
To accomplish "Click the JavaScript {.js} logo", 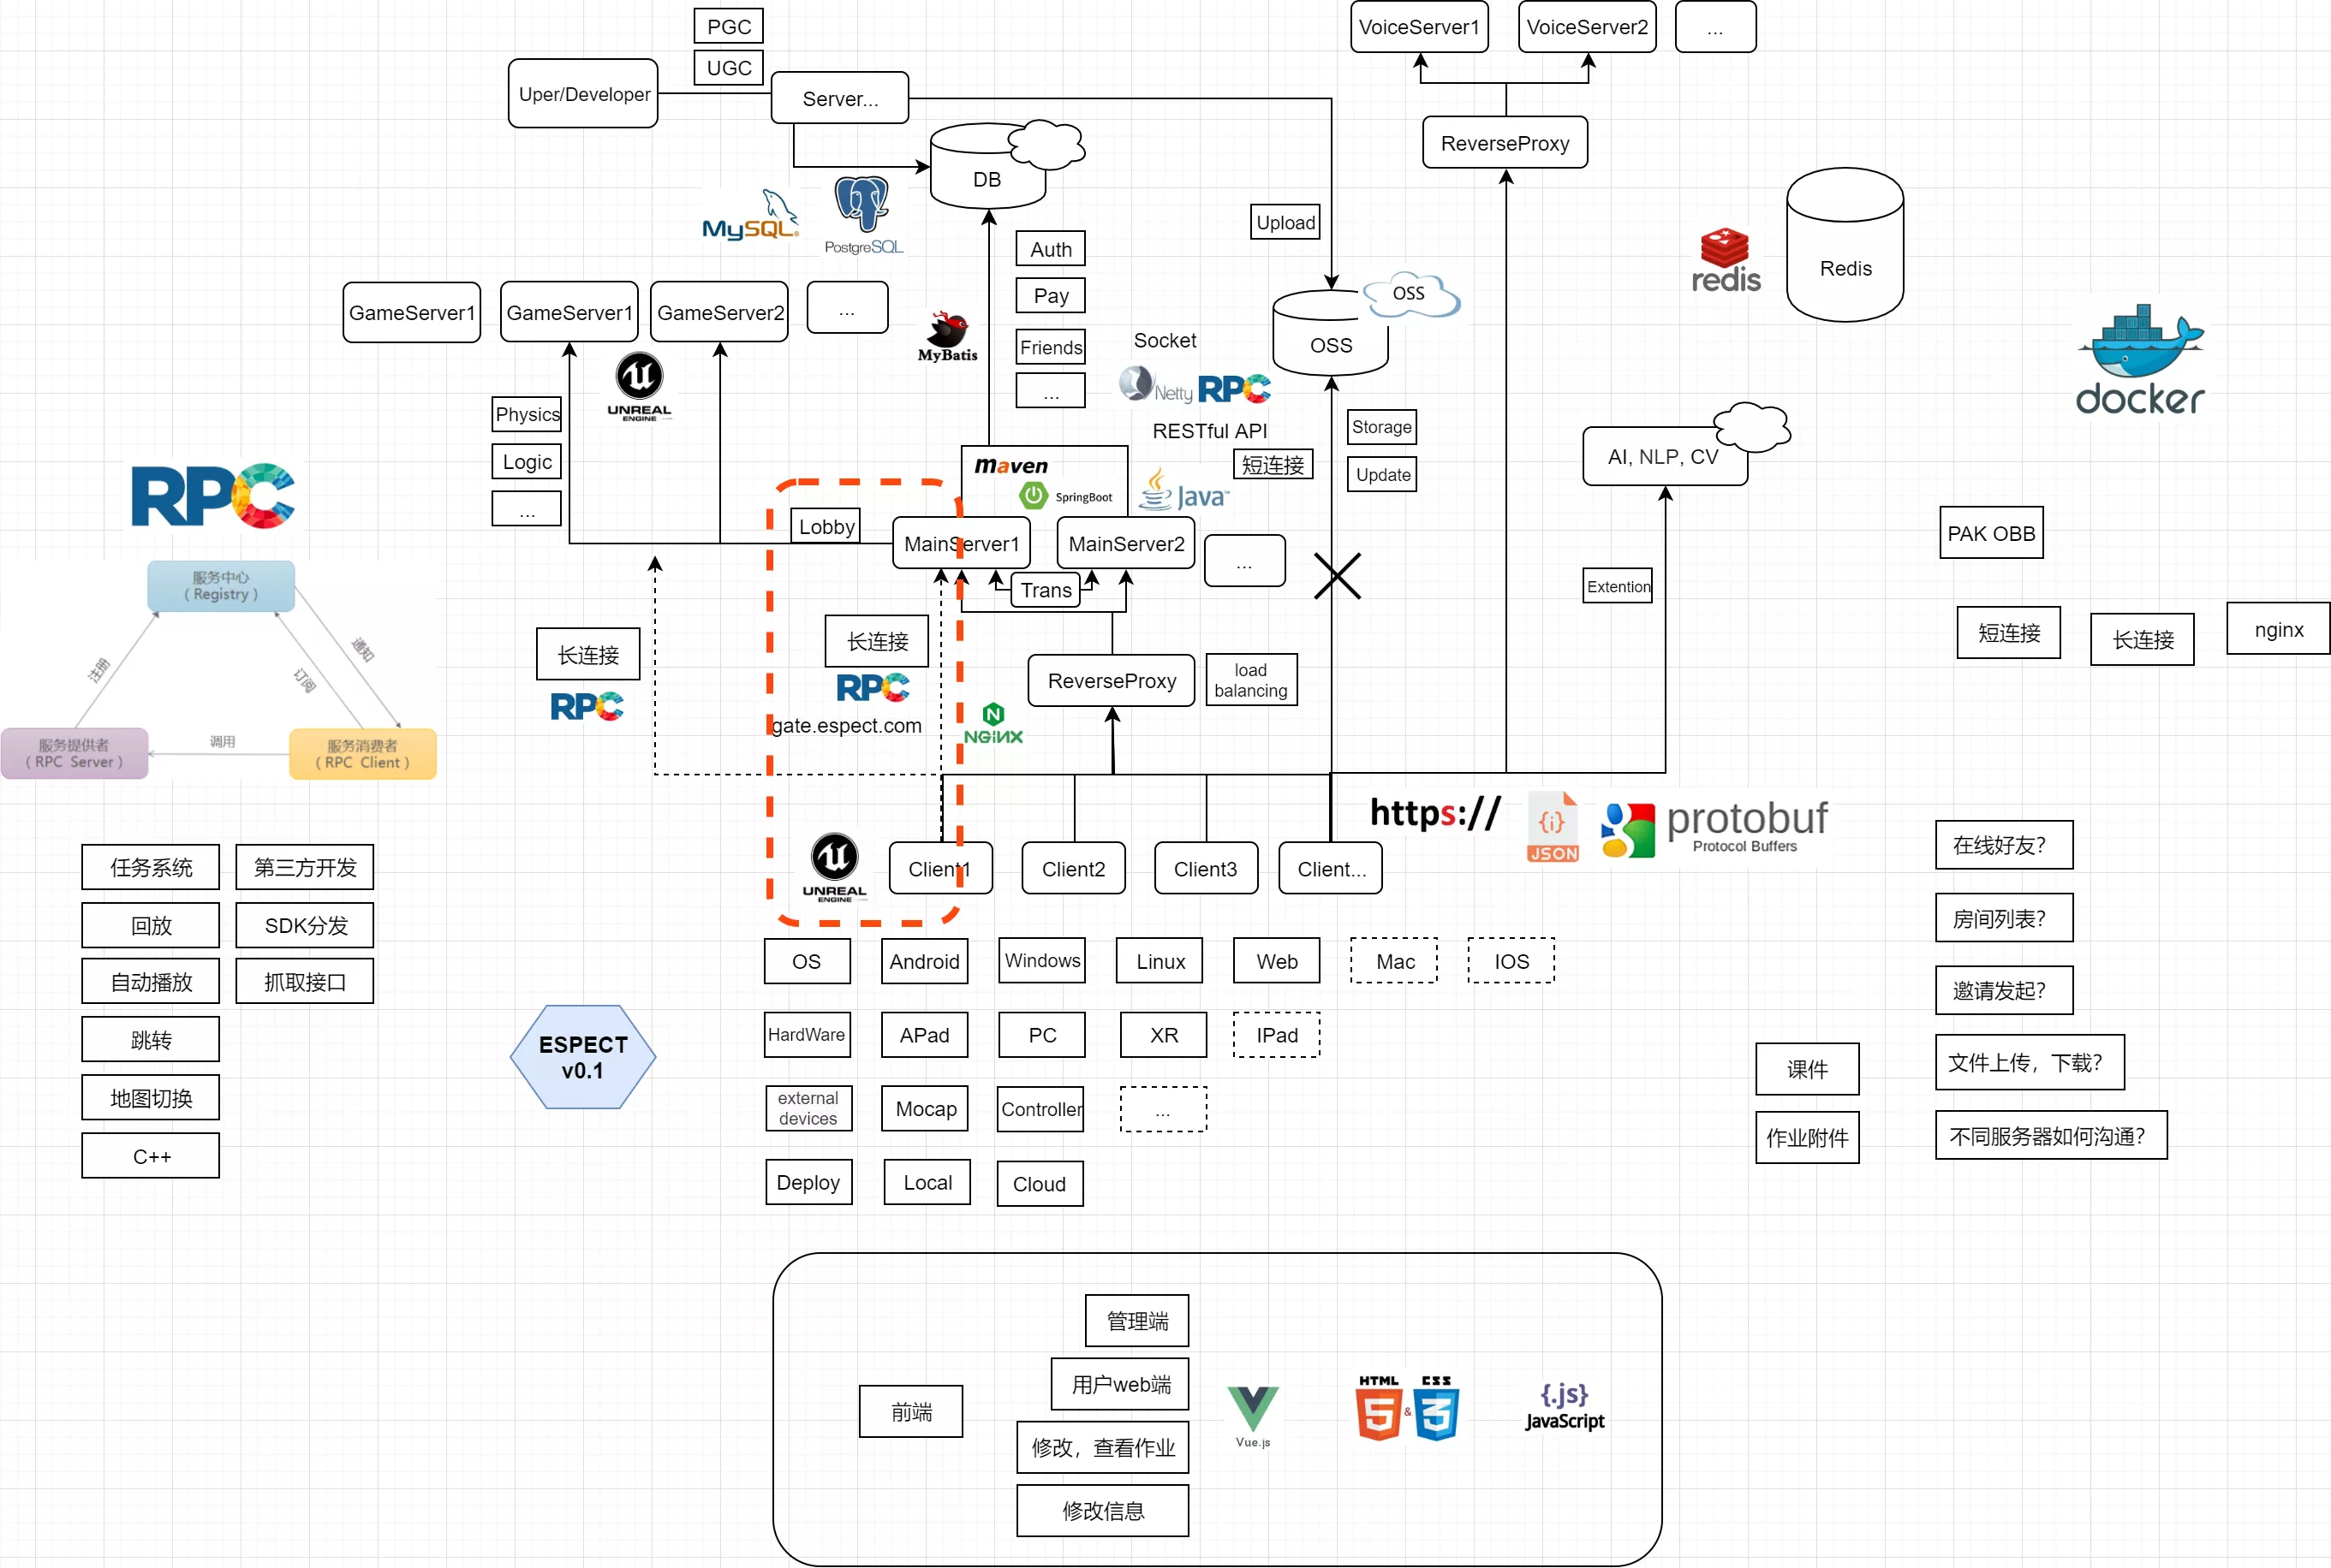I will tap(1565, 1406).
